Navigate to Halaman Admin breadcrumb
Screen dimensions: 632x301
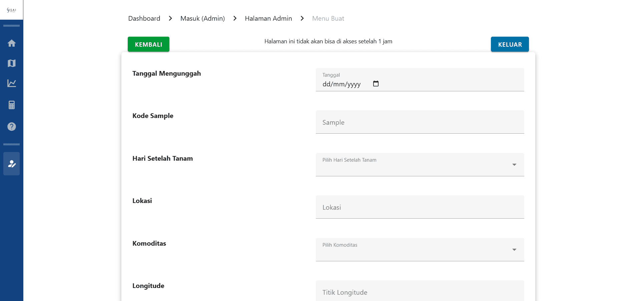click(268, 18)
